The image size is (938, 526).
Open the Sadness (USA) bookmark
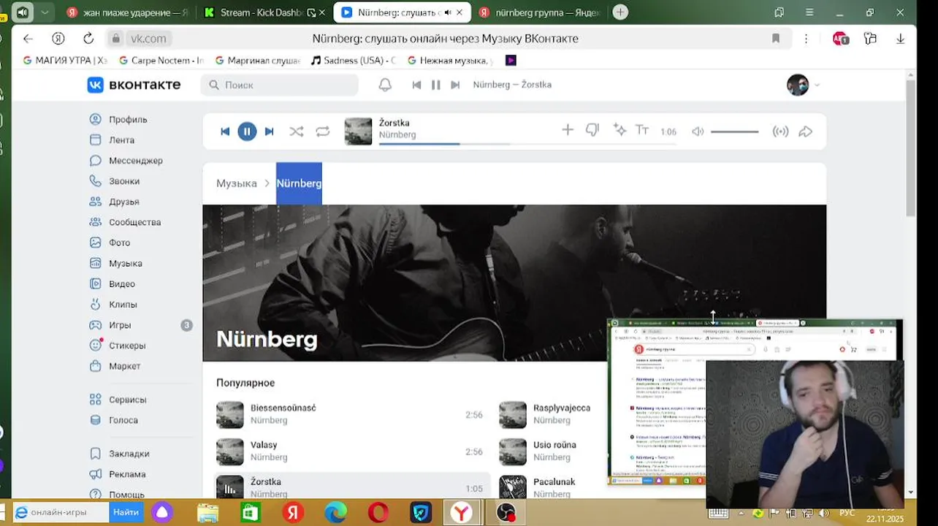[354, 61]
